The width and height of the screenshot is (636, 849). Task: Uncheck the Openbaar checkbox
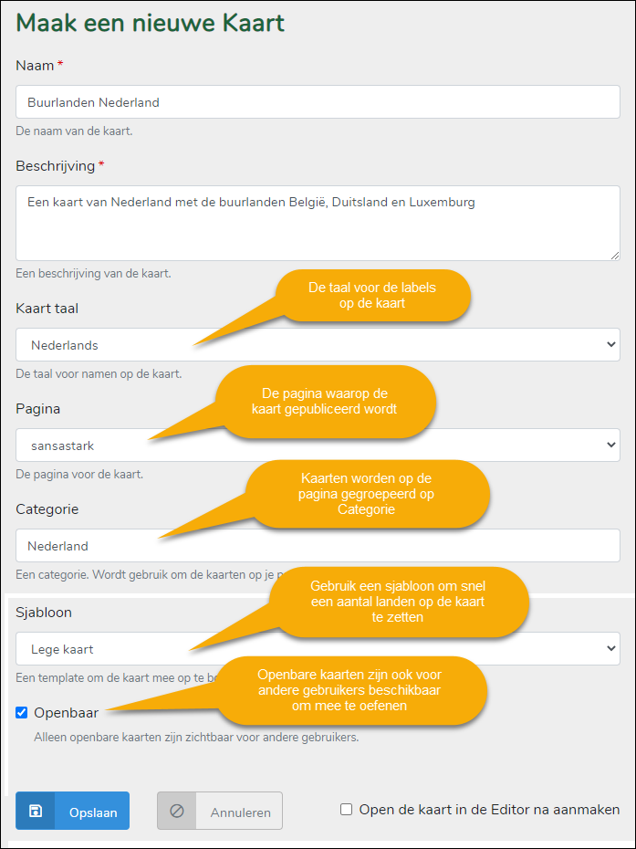click(22, 712)
